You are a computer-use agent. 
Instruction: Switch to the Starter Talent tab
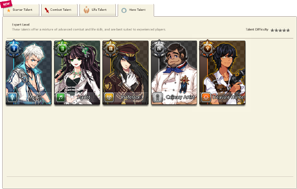pos(21,10)
